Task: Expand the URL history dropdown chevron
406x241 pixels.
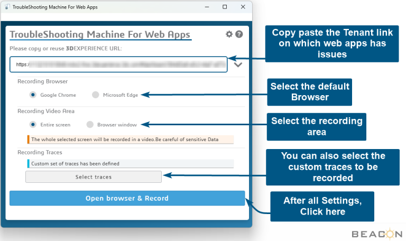Action: point(238,64)
